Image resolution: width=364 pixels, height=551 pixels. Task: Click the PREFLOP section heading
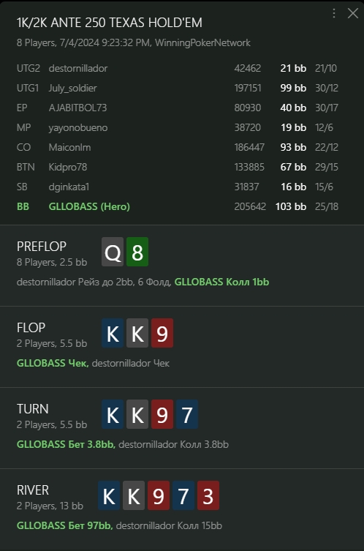coord(42,247)
